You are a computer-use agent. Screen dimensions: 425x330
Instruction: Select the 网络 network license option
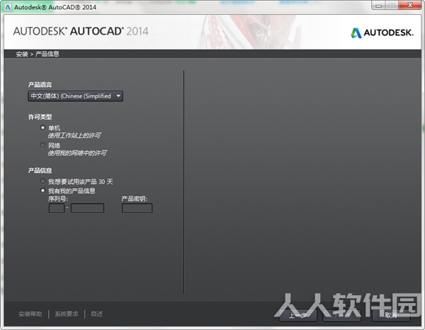point(42,145)
